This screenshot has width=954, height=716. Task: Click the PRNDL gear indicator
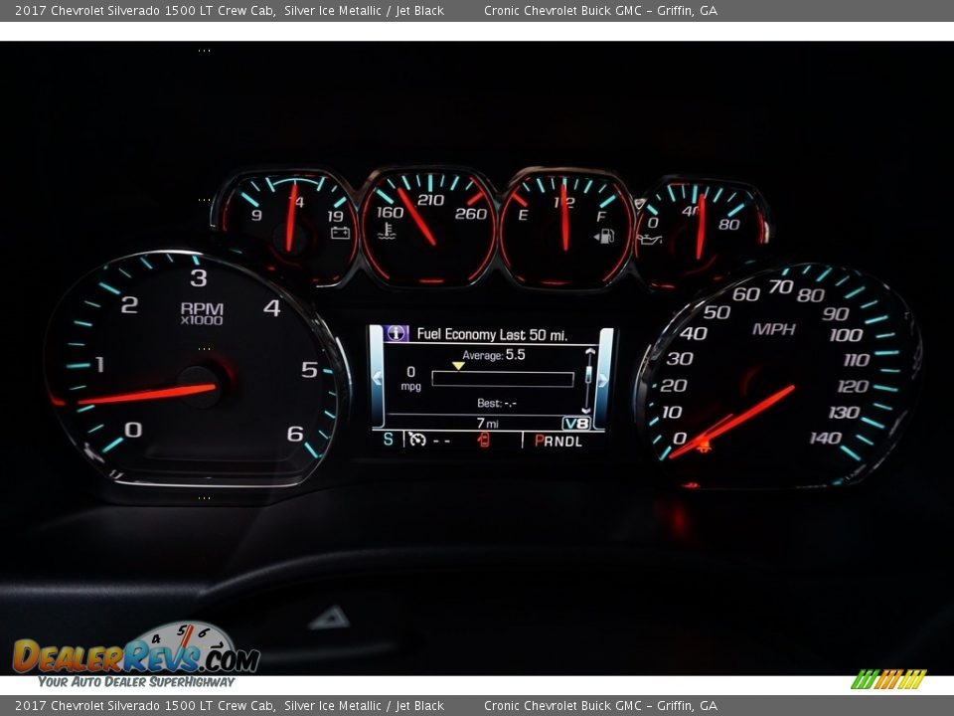(558, 441)
